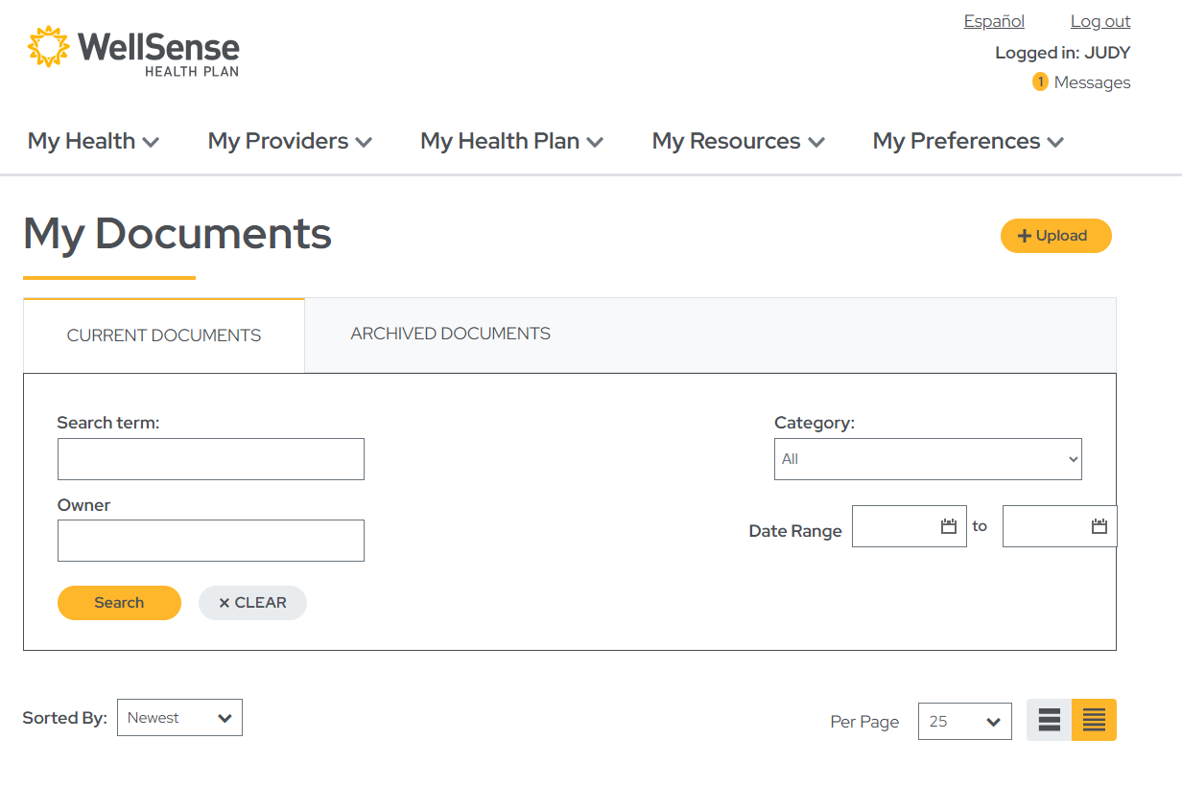This screenshot has width=1182, height=786.
Task: Click inside the Owner input field
Action: coord(210,541)
